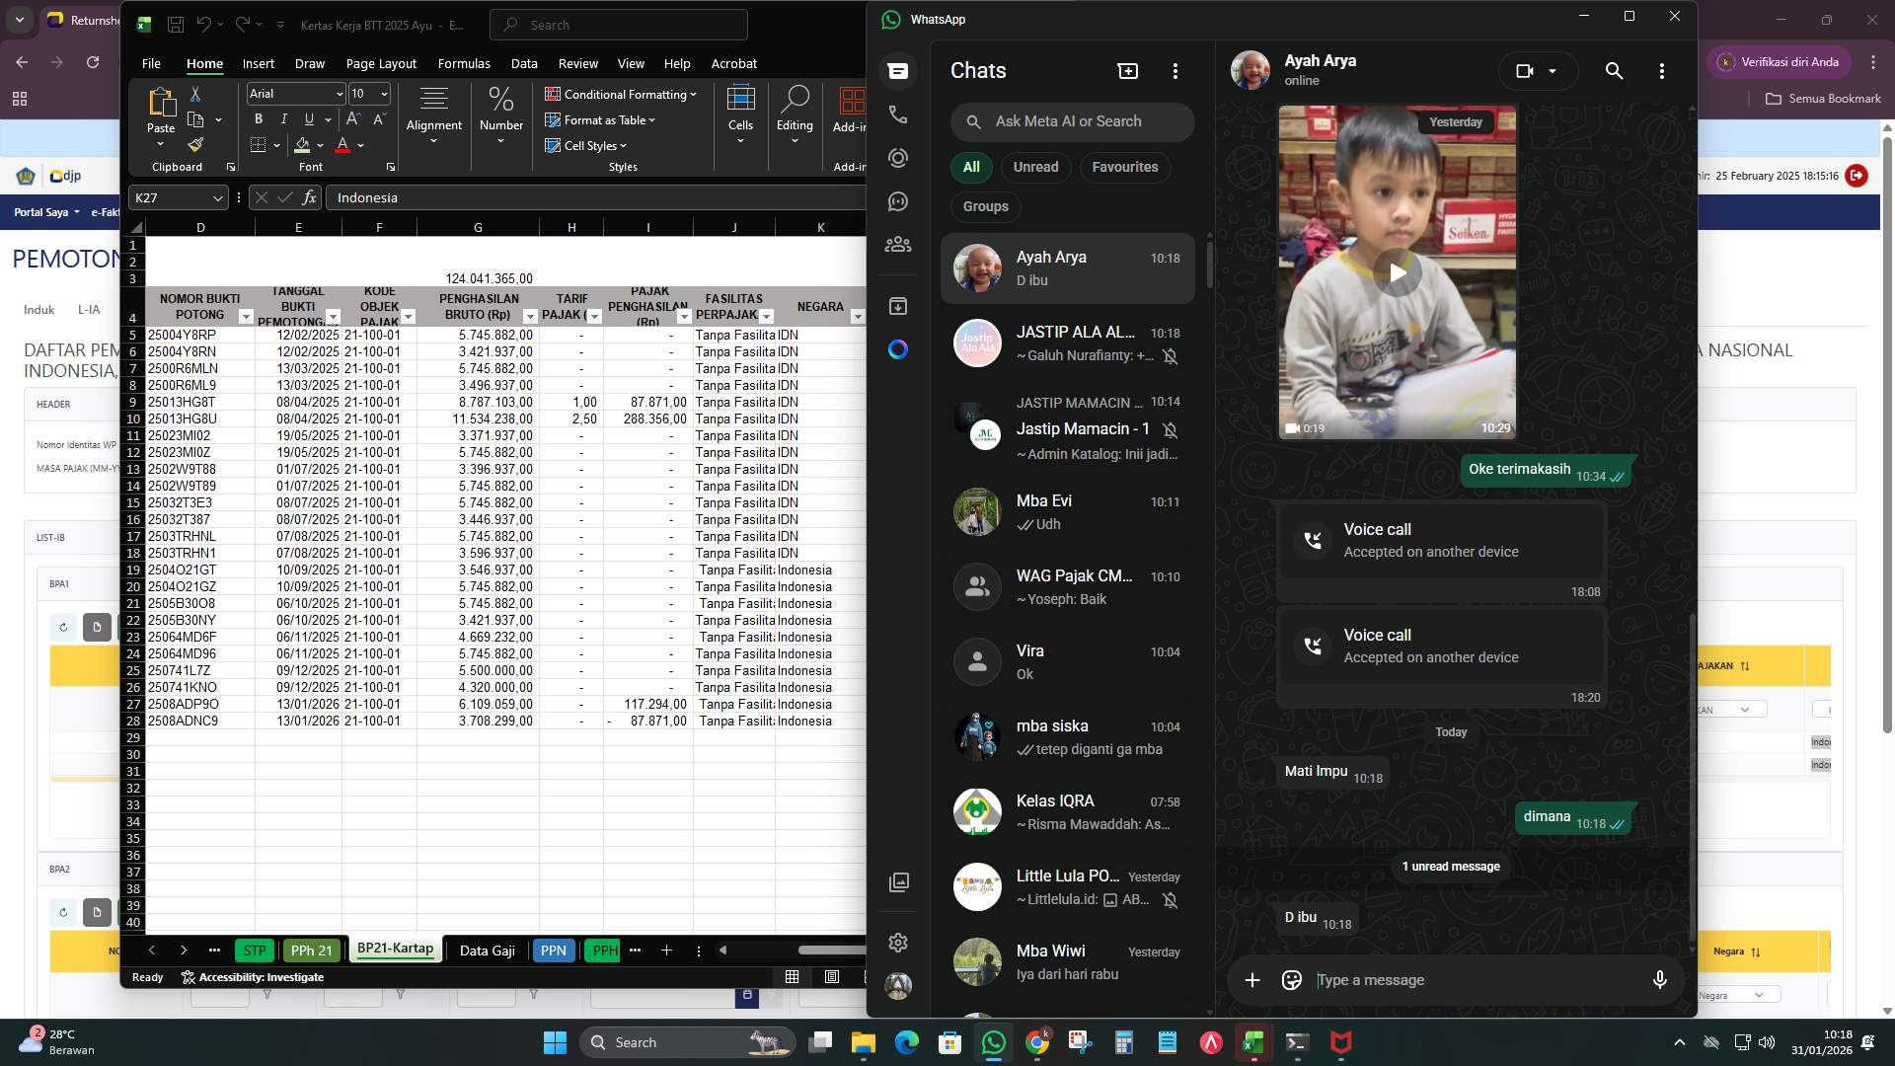Image resolution: width=1895 pixels, height=1066 pixels.
Task: Switch to the Formulas ribbon tab
Action: pyautogui.click(x=464, y=63)
